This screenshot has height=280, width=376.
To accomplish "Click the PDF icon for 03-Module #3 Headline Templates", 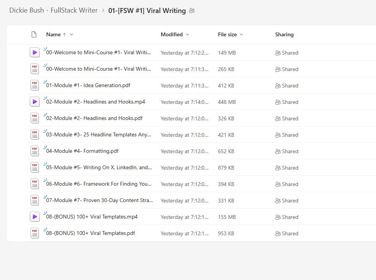I will (x=34, y=134).
